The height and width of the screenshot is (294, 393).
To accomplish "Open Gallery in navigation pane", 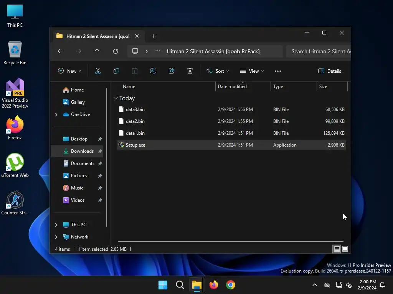I will [x=77, y=102].
